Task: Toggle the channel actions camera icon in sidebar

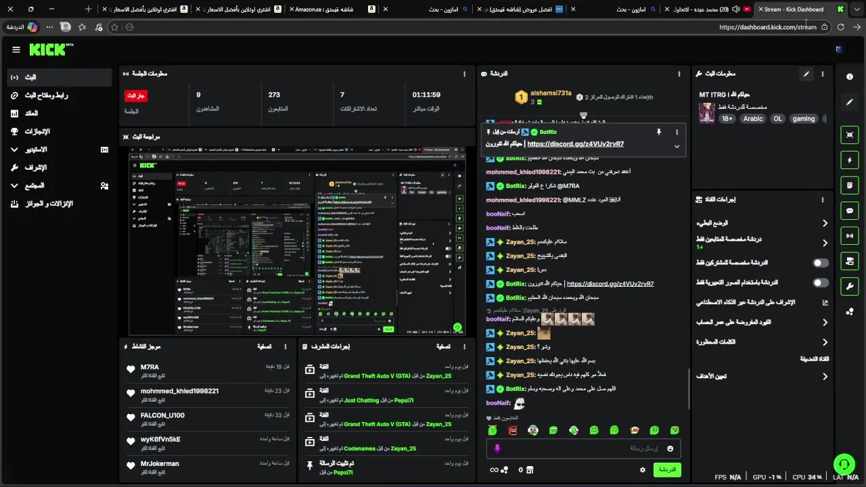Action: coord(850,260)
